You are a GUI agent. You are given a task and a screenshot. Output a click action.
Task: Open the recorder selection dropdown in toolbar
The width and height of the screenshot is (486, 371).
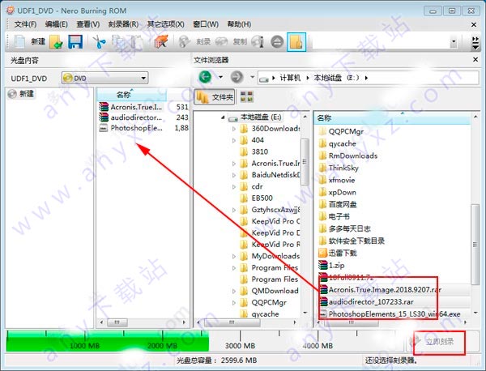(454, 41)
